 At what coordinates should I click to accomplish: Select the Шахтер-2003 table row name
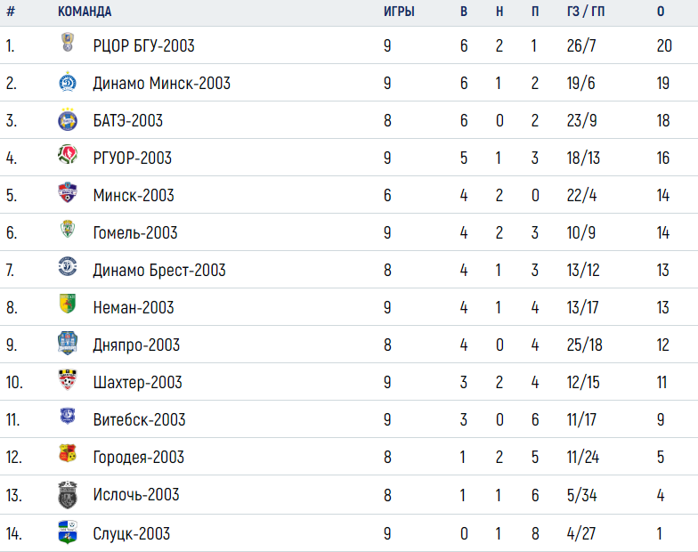137,383
